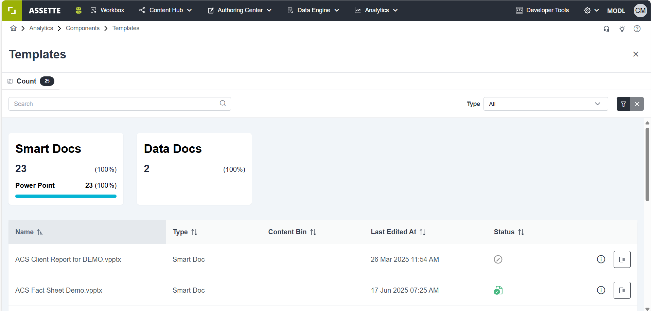Close the Templates page

[636, 54]
